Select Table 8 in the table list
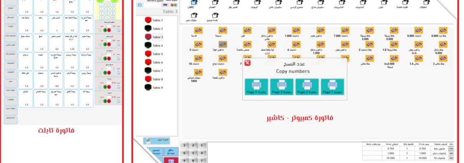Screen dimensions: 464x163 pyautogui.click(x=154, y=79)
